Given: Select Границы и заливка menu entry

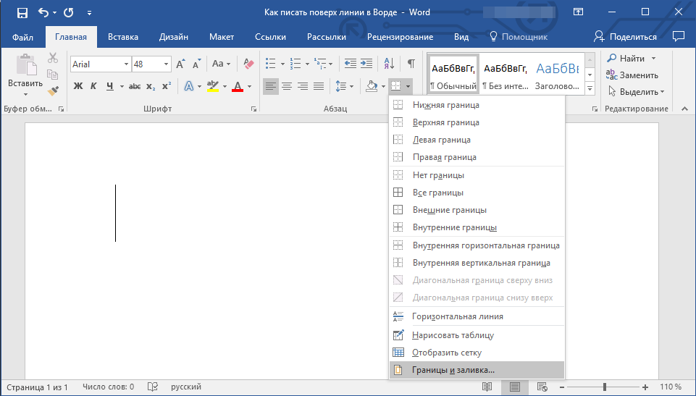Looking at the screenshot, I should point(453,370).
